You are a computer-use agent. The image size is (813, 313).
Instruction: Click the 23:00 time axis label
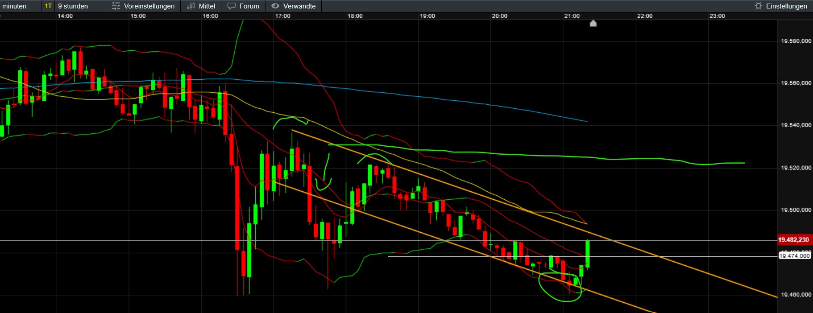(x=717, y=16)
